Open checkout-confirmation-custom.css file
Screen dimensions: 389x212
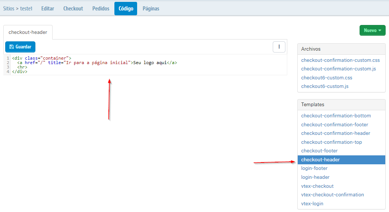(x=340, y=60)
